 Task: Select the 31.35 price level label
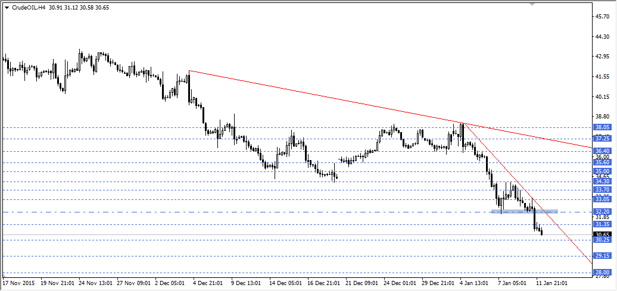tap(602, 224)
